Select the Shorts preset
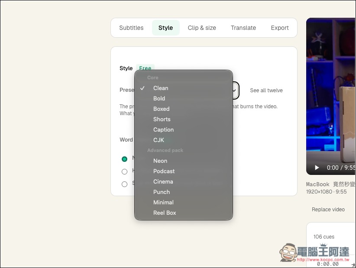 (x=184, y=119)
